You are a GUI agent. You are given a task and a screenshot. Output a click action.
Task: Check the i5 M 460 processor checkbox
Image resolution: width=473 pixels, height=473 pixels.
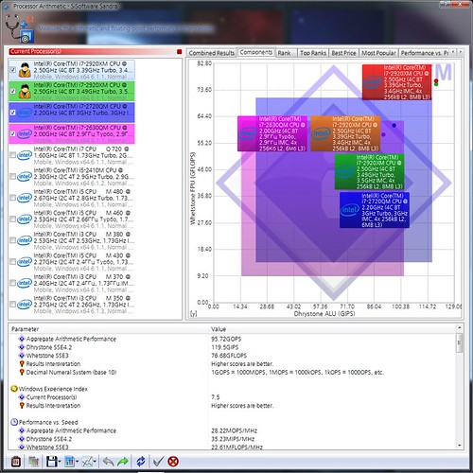pos(12,219)
